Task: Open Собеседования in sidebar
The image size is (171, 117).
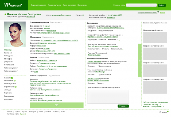Action: [x=10, y=84]
